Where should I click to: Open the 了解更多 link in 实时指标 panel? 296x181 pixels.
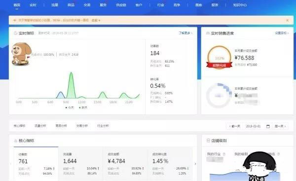pos(185,33)
